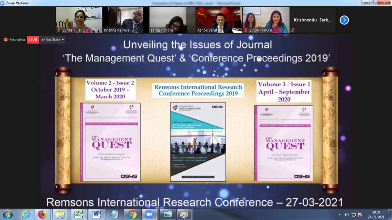Click muted mic icon beside ZOOM PRO 8
This screenshot has height=220, width=392.
pos(246,30)
